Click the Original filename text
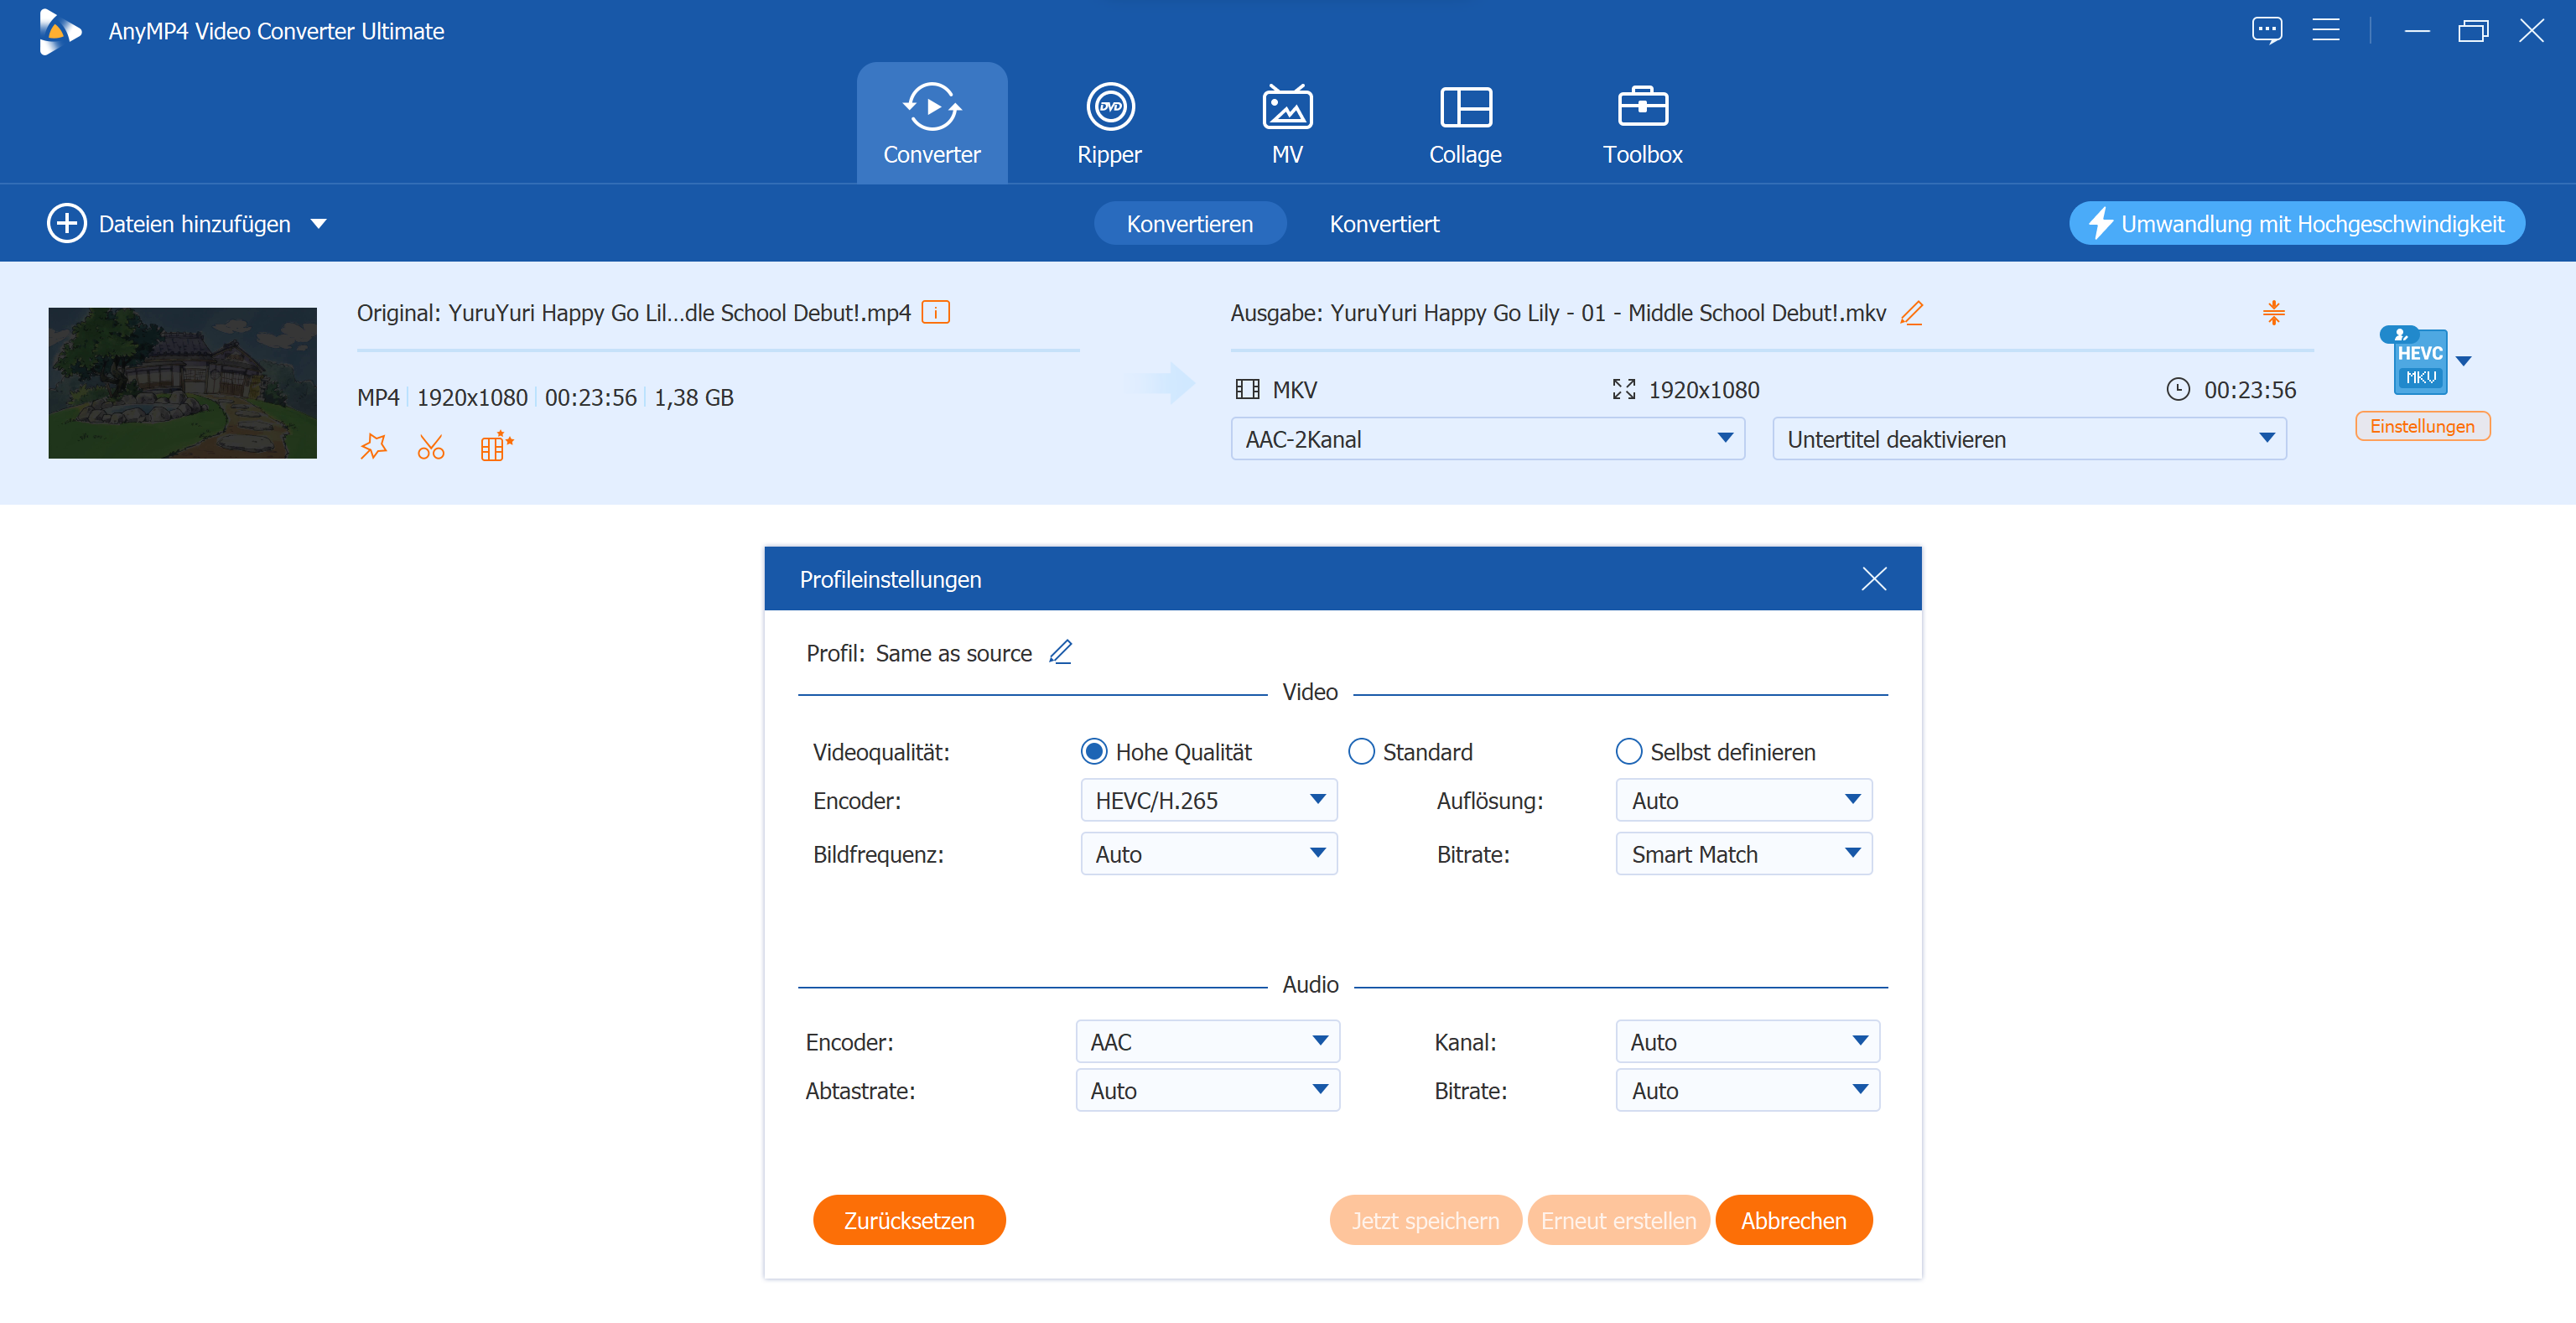The image size is (2576, 1323). coord(633,313)
